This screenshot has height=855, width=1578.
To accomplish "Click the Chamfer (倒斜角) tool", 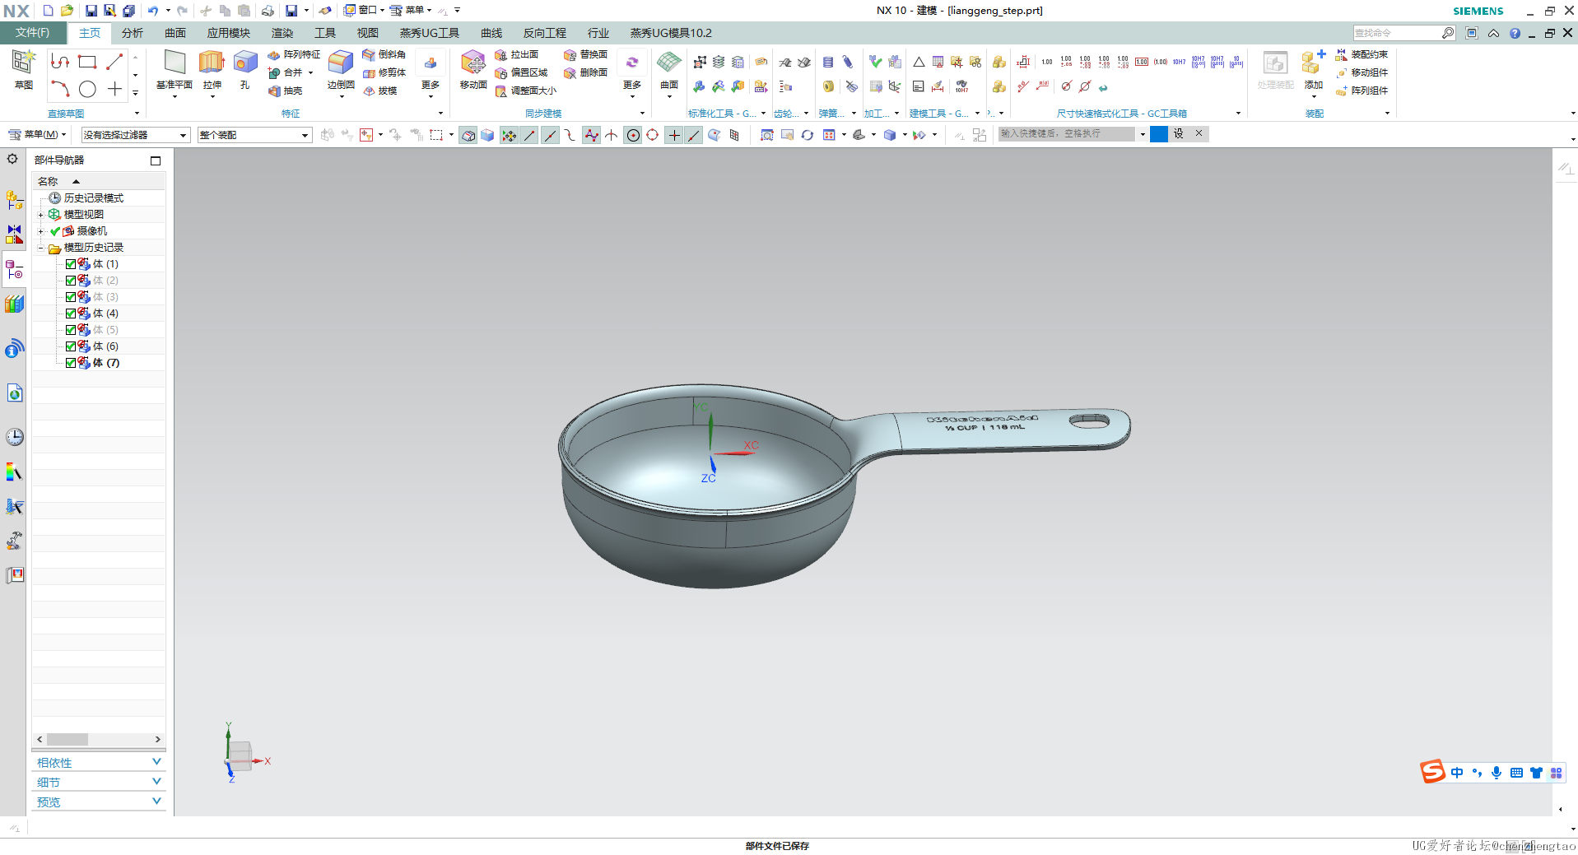I will click(x=384, y=54).
